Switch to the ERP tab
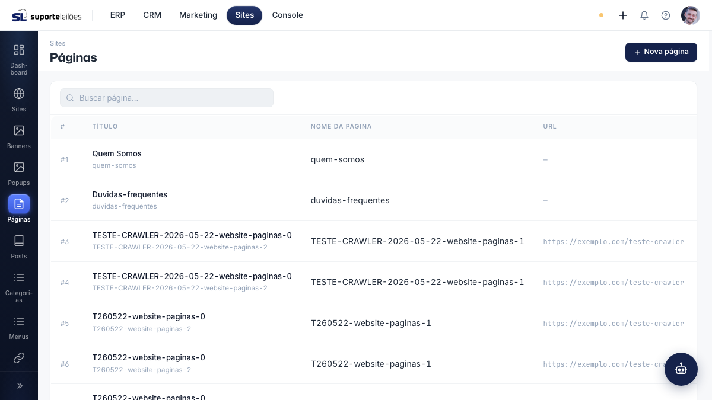The height and width of the screenshot is (400, 712). 117,15
